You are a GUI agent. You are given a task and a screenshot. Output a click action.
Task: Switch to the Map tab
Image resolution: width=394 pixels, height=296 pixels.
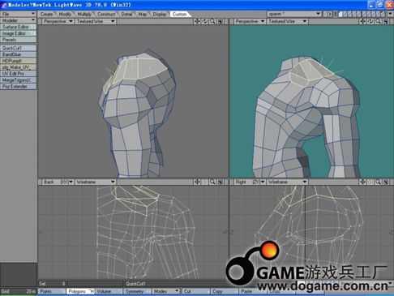point(143,14)
